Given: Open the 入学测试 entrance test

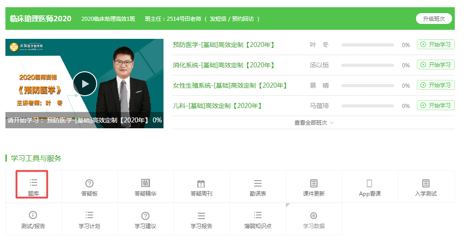Looking at the screenshot, I should tap(425, 187).
